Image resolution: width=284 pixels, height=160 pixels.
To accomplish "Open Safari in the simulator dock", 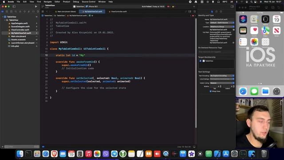I will [x=243, y=92].
